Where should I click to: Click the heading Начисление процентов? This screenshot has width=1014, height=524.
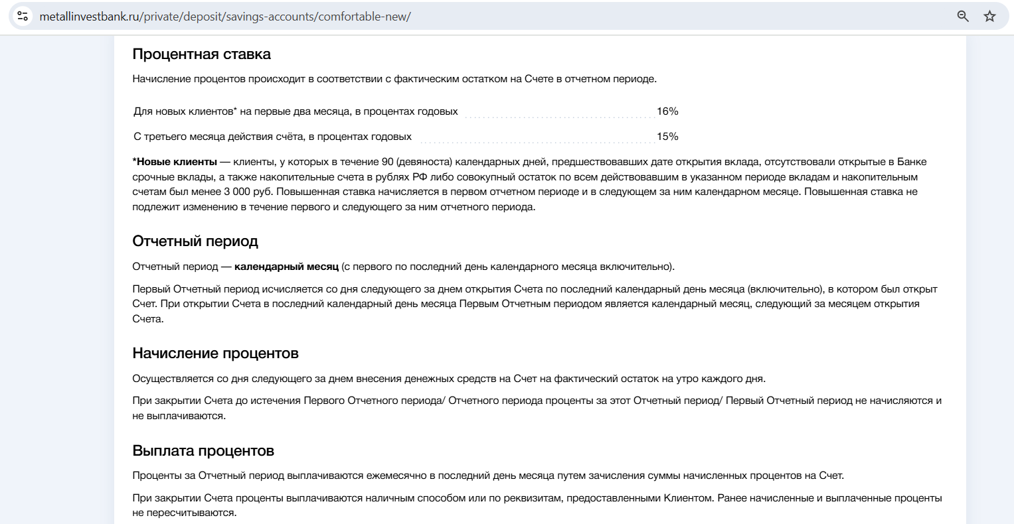[216, 354]
